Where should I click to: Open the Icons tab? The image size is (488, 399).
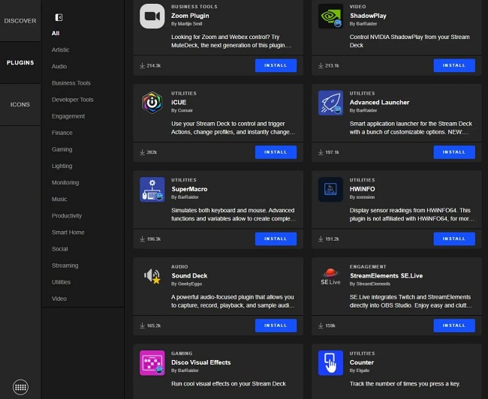pos(20,104)
